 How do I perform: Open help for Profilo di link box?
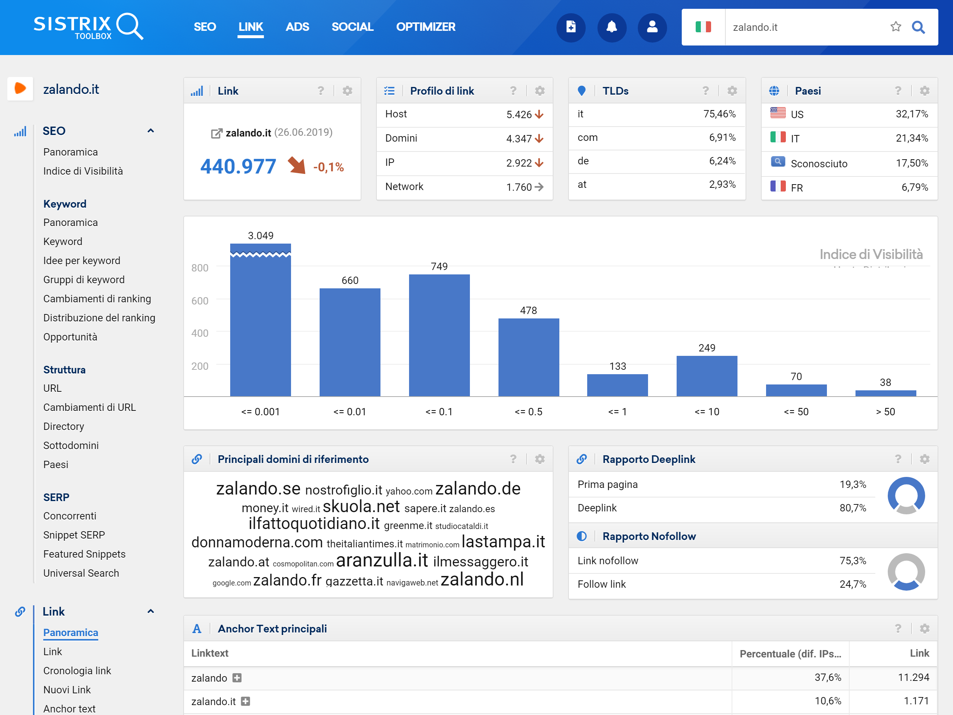click(x=513, y=91)
